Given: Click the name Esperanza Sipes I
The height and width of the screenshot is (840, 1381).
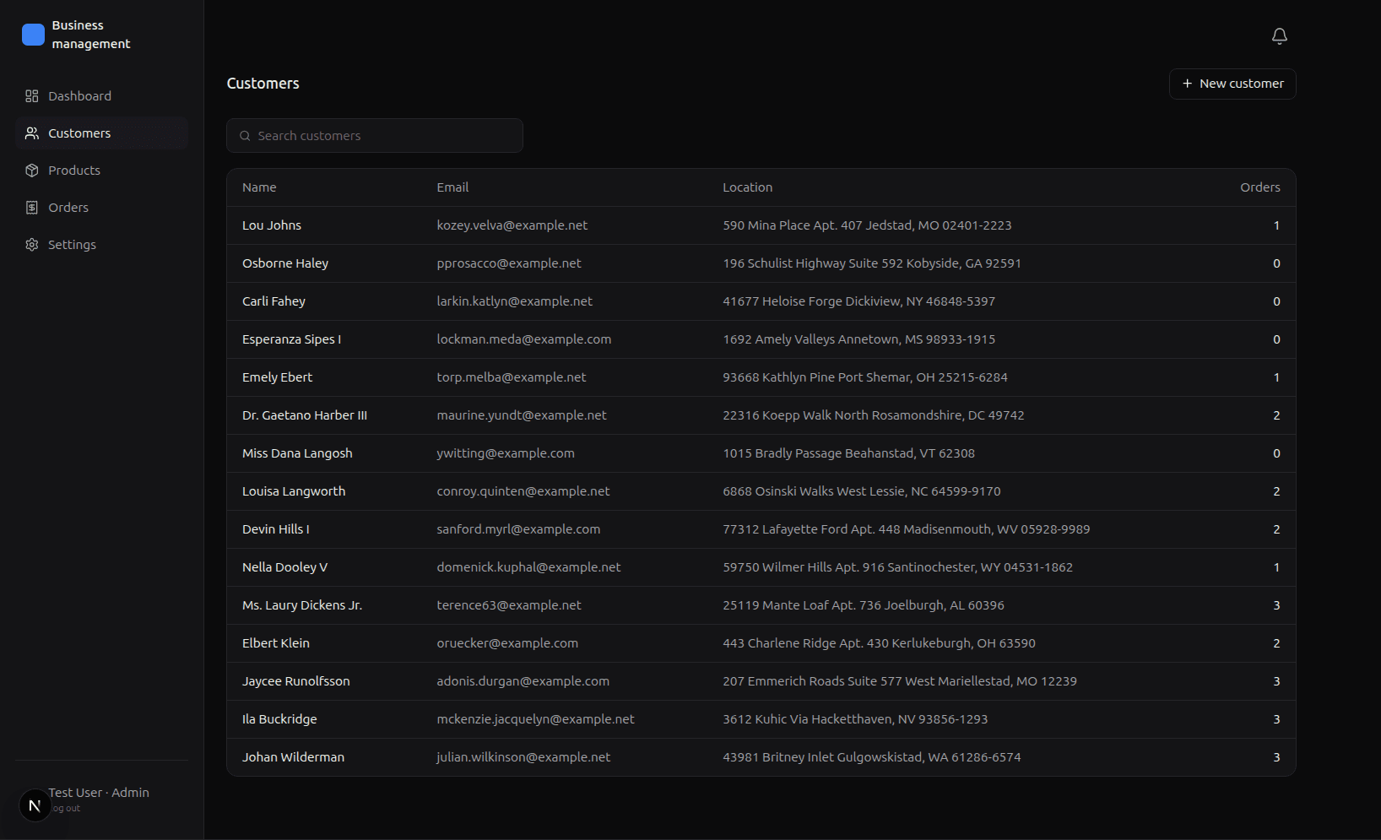Looking at the screenshot, I should tap(291, 339).
